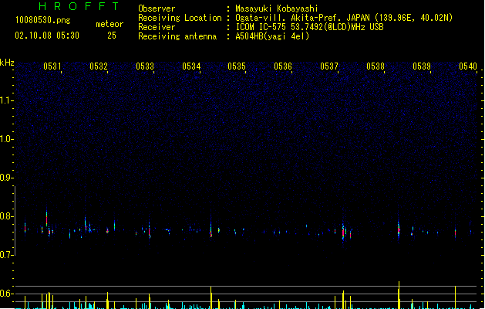Image resolution: width=485 pixels, height=309 pixels.
Task: Click the meteor echo above 0.8 kHz near 0531
Action: [x=47, y=219]
